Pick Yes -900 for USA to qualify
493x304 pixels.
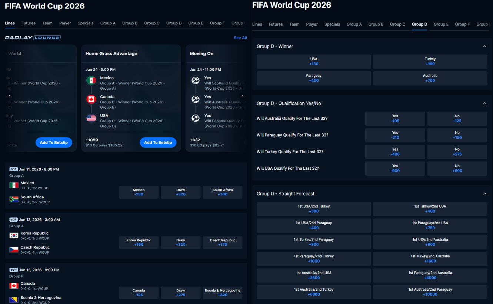click(x=395, y=168)
